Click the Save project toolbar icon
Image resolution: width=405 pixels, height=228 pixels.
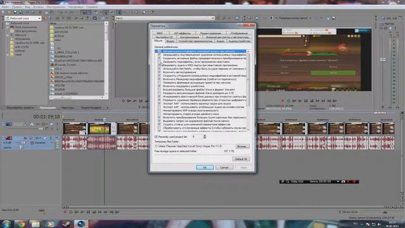pyautogui.click(x=15, y=12)
